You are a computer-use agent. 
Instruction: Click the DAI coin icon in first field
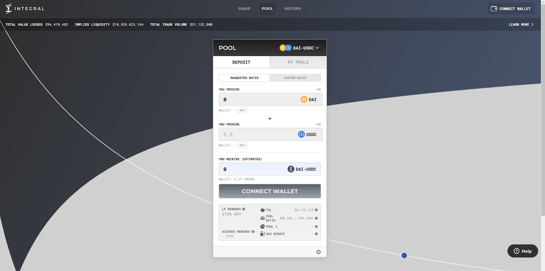pos(304,100)
